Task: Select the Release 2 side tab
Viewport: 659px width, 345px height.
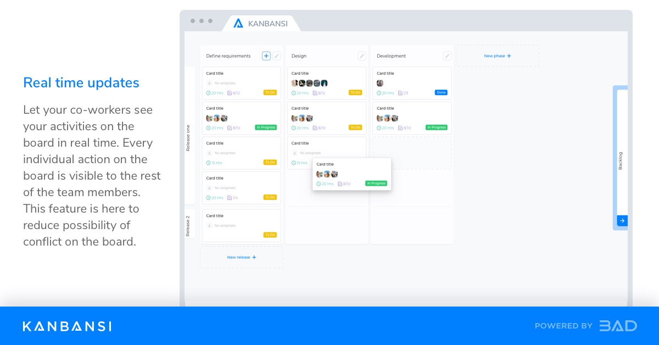Action: (x=189, y=224)
